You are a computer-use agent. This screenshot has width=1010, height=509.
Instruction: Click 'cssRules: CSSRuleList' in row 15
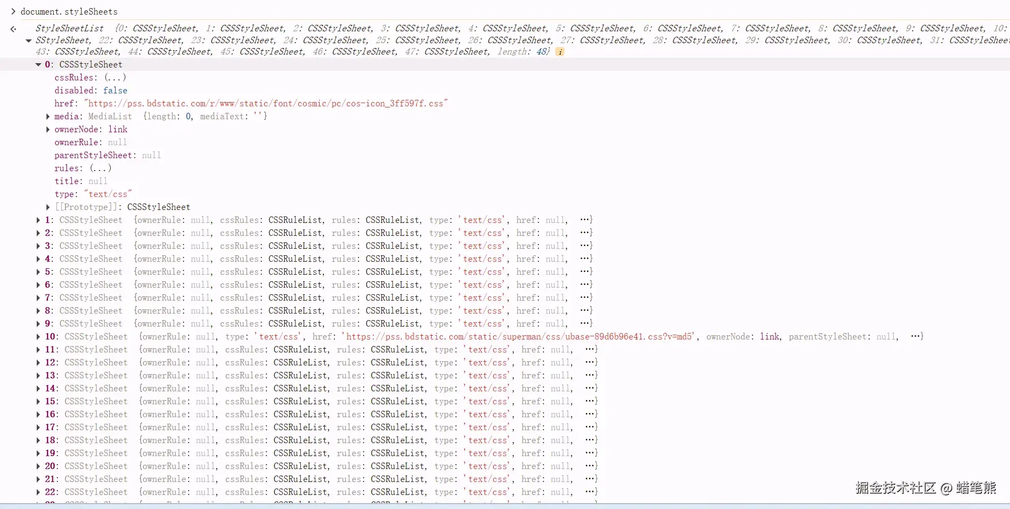pyautogui.click(x=276, y=402)
